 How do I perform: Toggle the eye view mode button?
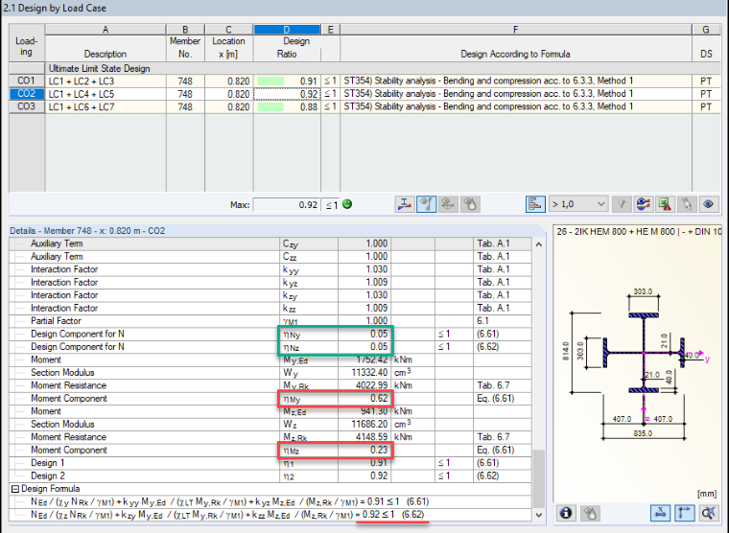tap(708, 204)
